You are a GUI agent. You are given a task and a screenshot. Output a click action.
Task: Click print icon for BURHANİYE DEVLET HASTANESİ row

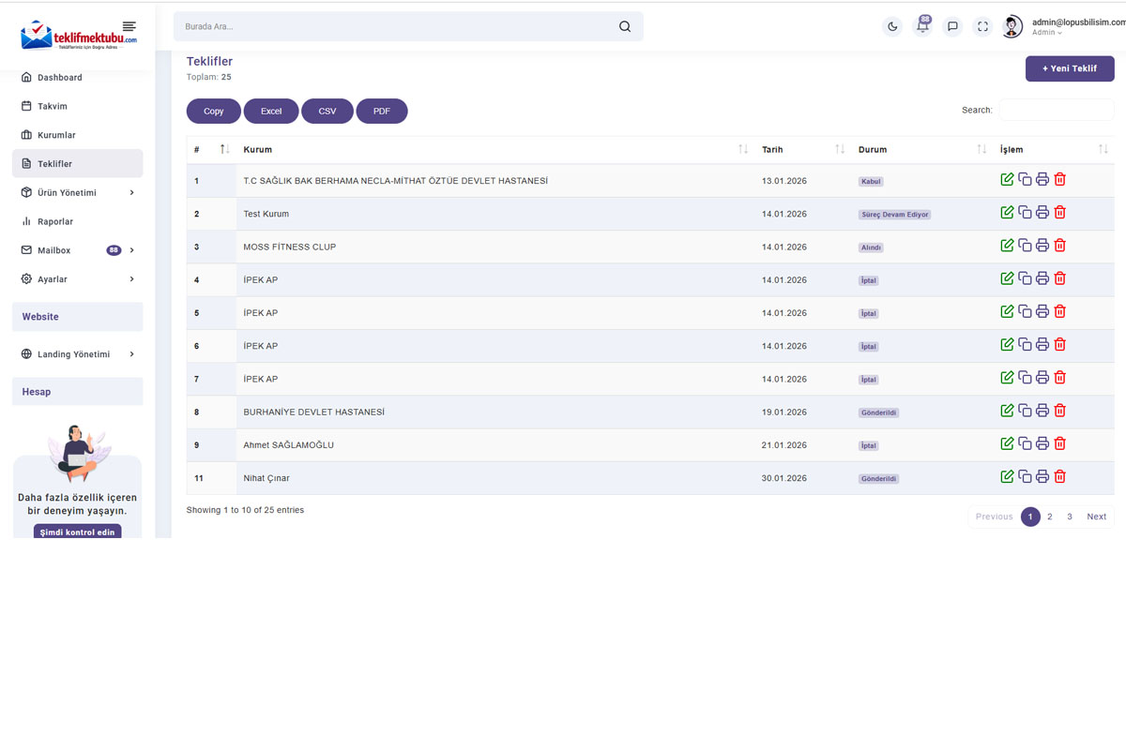point(1042,411)
